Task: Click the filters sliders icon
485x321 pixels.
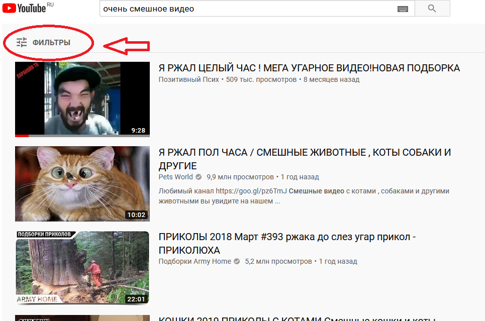Action: point(22,42)
